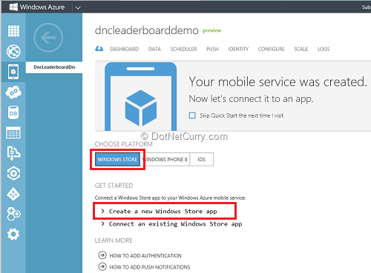
Task: Open How To Add Authentication link
Action: click(x=145, y=255)
